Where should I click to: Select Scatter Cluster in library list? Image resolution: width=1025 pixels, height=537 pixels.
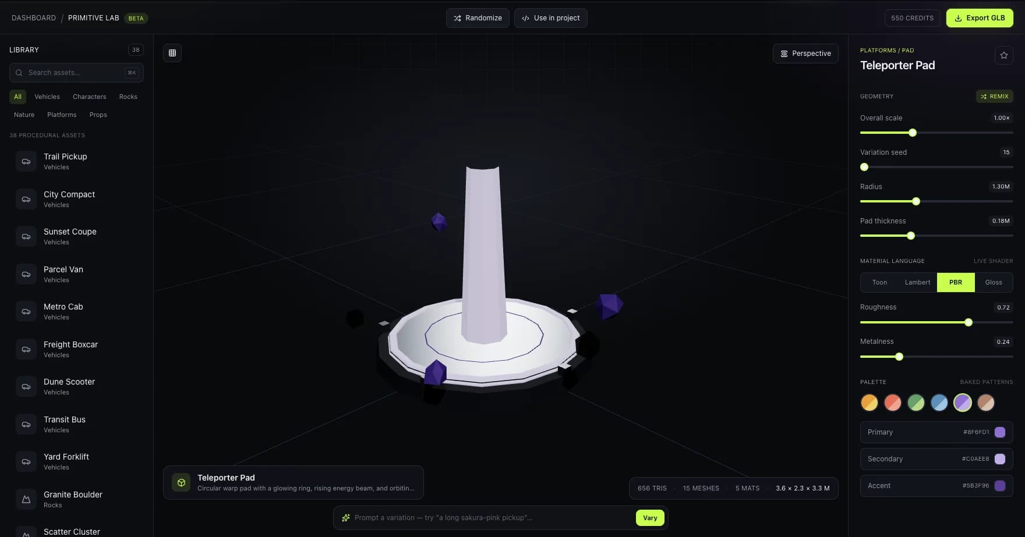[76, 531]
